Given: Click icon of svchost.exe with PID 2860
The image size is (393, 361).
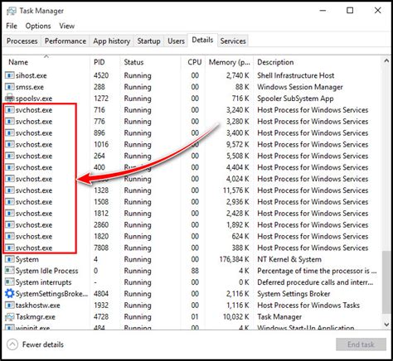Looking at the screenshot, I should pos(10,224).
